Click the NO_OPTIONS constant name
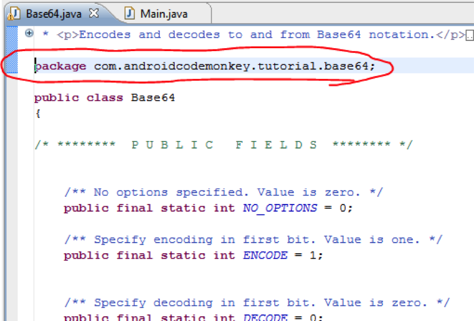 (280, 208)
